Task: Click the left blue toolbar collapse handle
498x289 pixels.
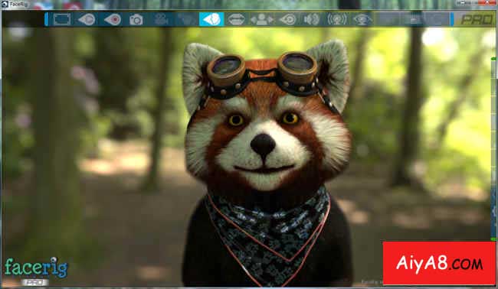Action: pos(47,19)
